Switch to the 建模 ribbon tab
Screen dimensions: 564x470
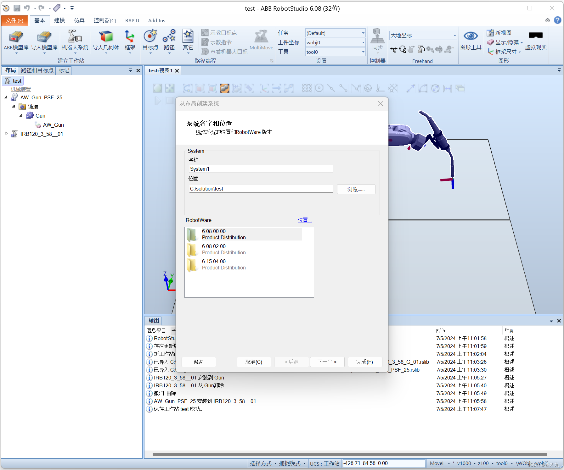(x=59, y=20)
